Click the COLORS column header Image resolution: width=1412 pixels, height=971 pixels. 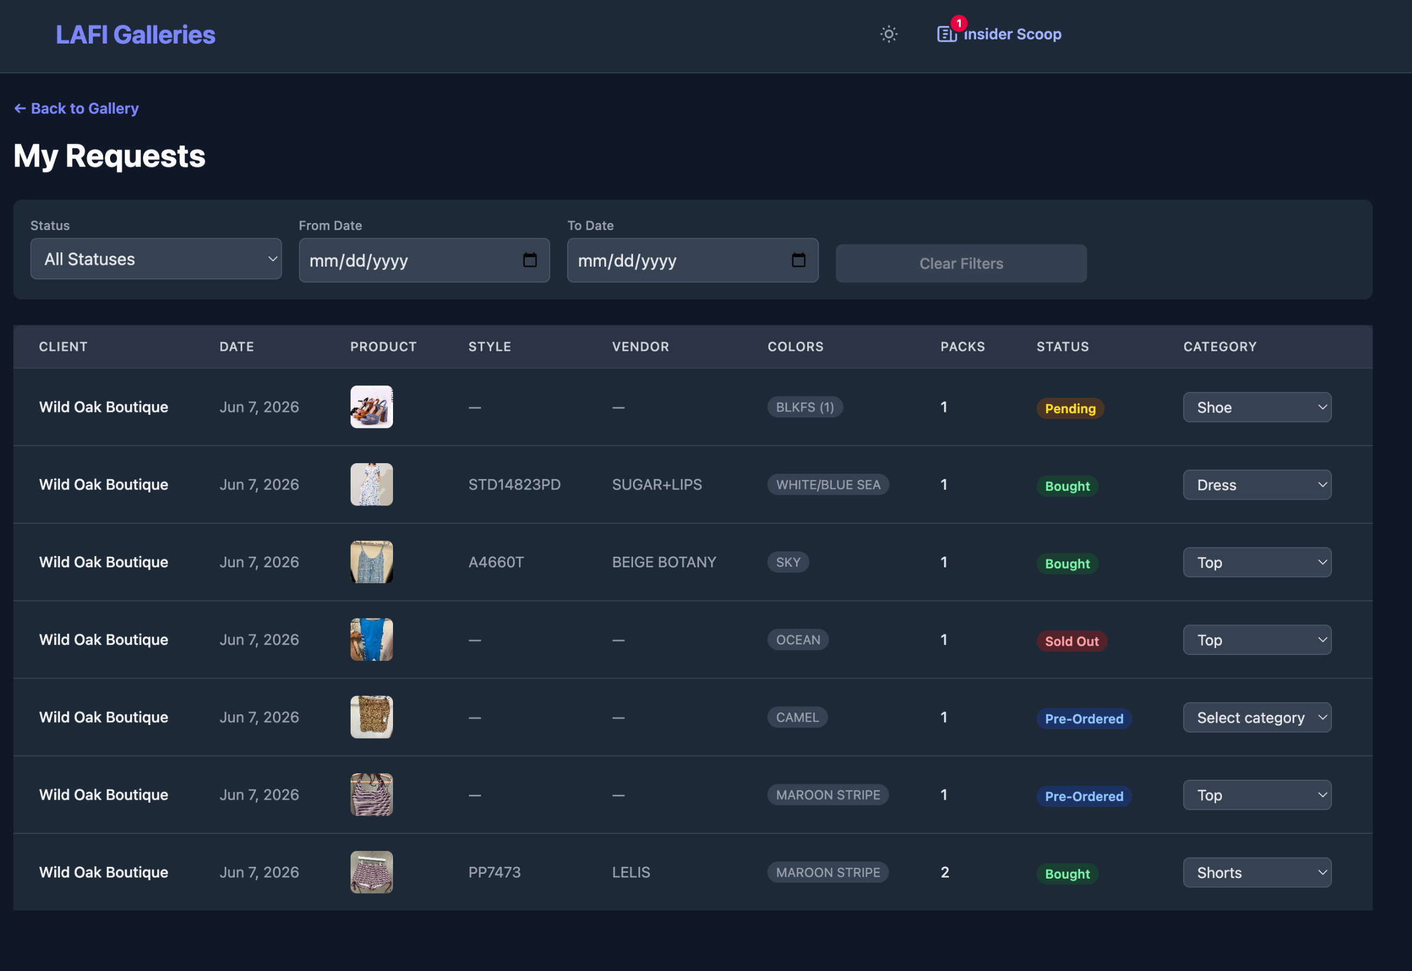click(x=795, y=347)
